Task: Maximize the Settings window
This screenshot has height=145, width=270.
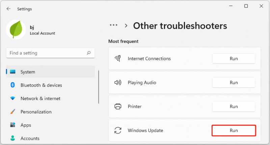Action: click(x=246, y=6)
